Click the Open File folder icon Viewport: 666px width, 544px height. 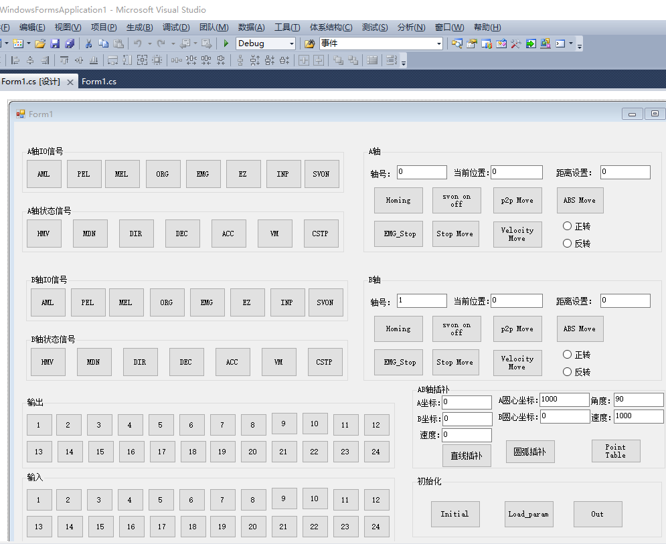pyautogui.click(x=40, y=43)
